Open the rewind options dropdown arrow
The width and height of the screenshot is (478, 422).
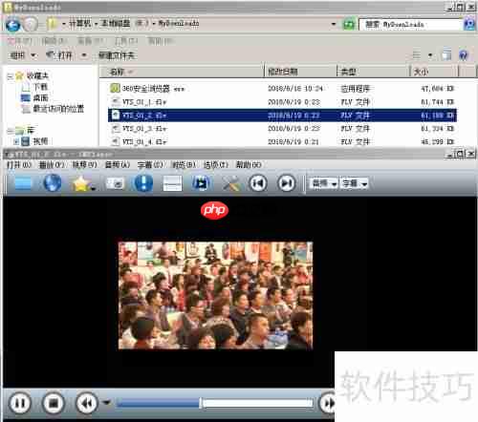point(106,403)
